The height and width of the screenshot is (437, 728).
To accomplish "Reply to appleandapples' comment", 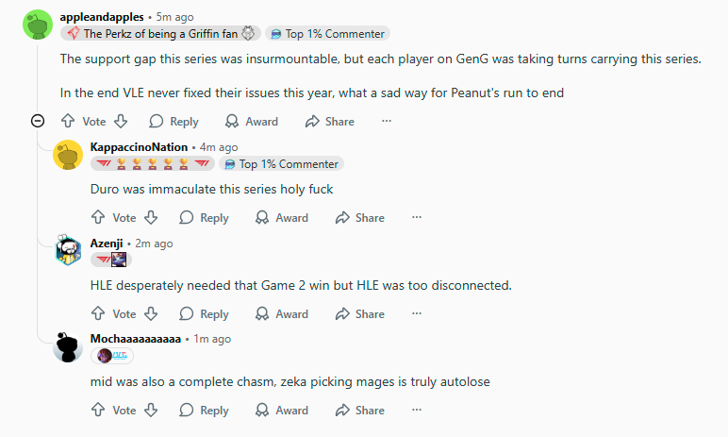I will click(174, 121).
